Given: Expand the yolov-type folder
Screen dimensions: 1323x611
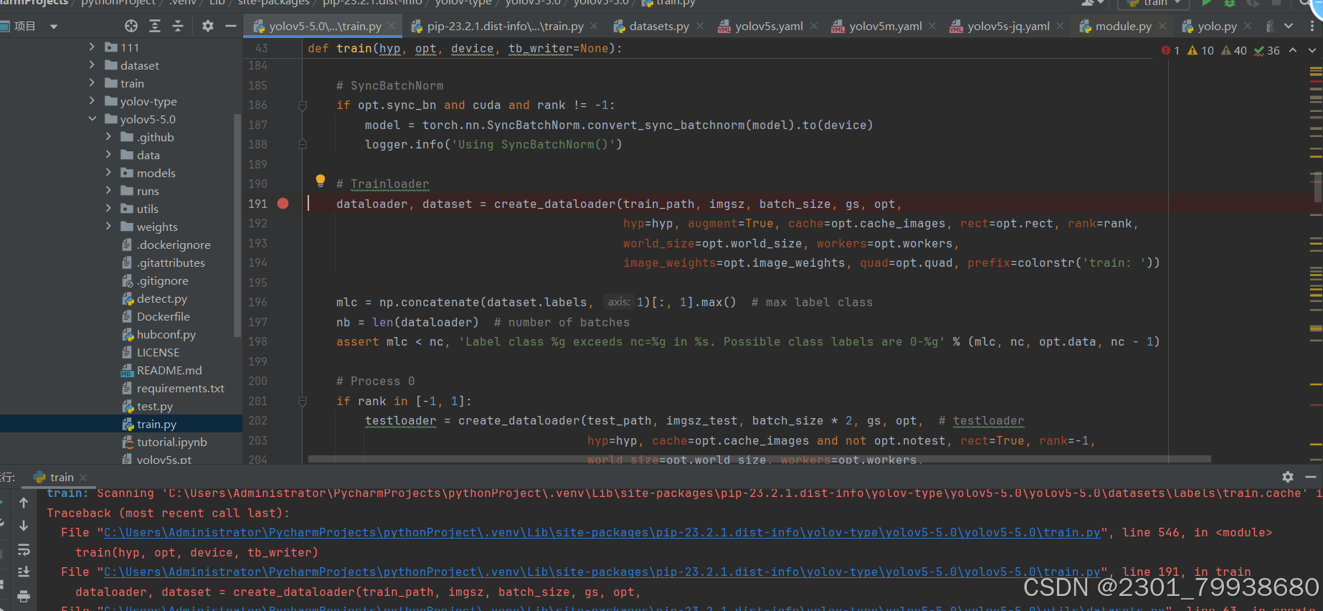Looking at the screenshot, I should point(92,100).
